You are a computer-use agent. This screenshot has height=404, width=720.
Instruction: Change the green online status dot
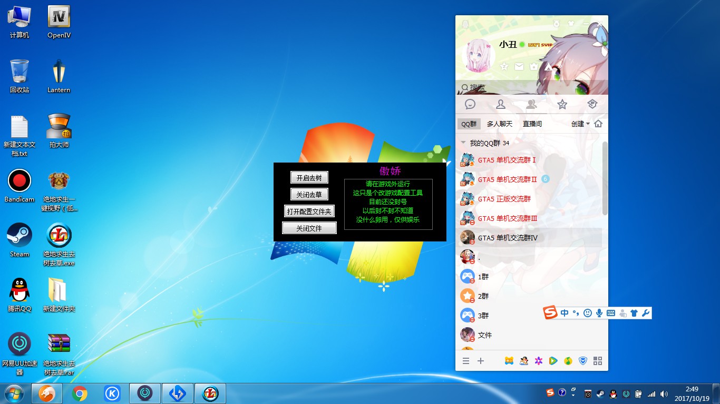522,45
